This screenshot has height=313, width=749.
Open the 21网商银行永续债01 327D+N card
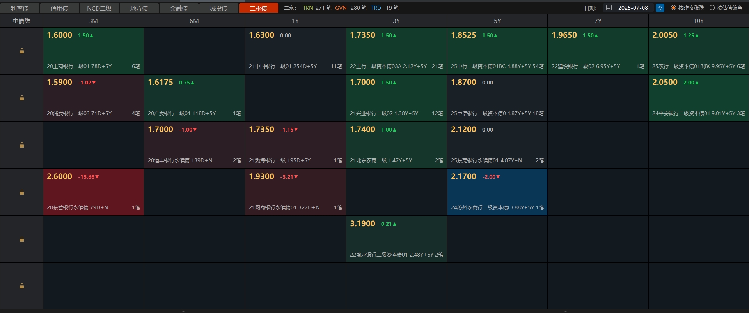[295, 192]
